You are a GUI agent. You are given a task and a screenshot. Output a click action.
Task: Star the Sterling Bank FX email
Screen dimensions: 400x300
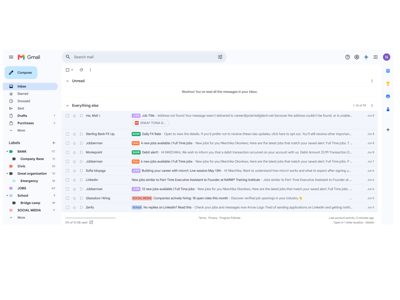point(74,134)
